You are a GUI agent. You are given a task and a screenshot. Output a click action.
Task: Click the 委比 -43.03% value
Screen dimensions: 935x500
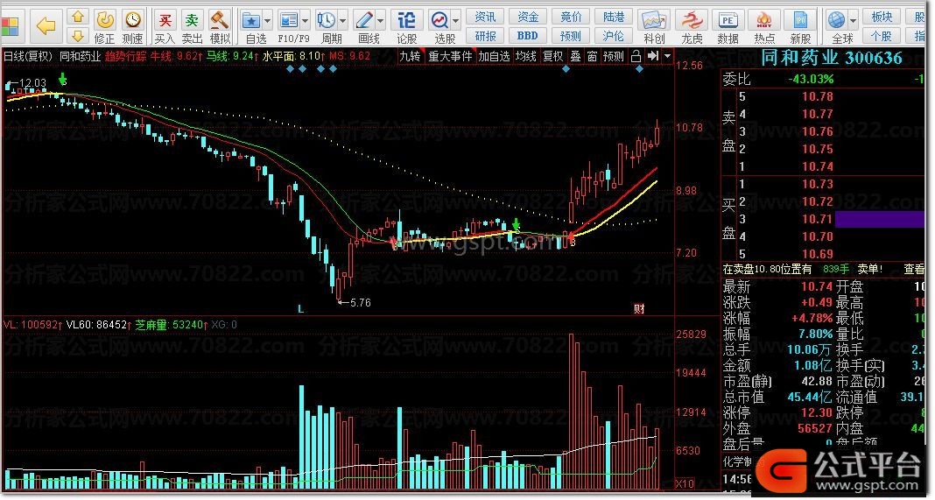point(811,79)
